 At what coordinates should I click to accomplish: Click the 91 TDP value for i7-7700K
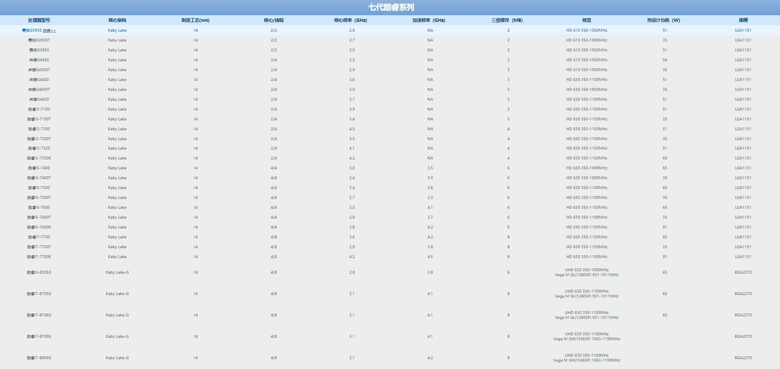coord(665,257)
